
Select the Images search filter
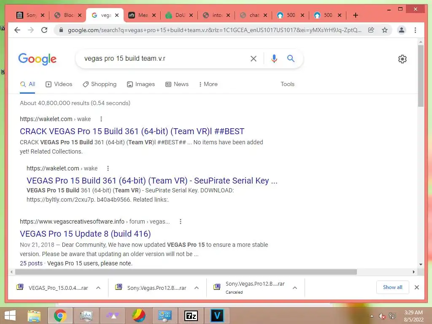pyautogui.click(x=141, y=84)
